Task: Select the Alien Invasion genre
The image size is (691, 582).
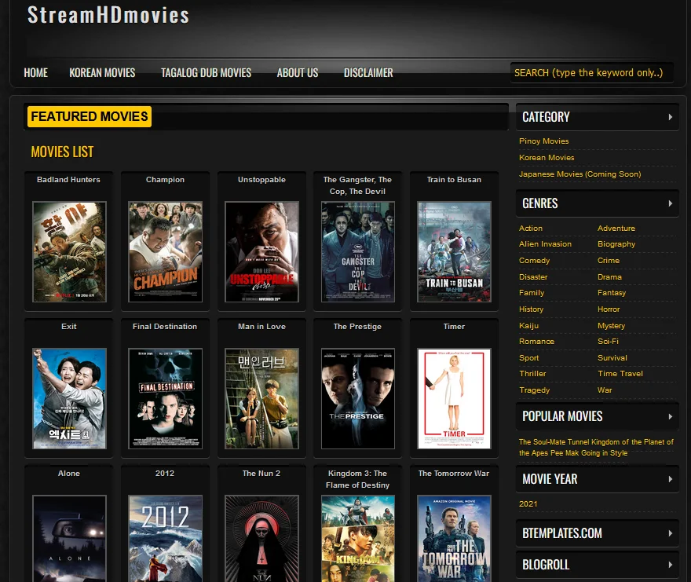Action: click(545, 243)
